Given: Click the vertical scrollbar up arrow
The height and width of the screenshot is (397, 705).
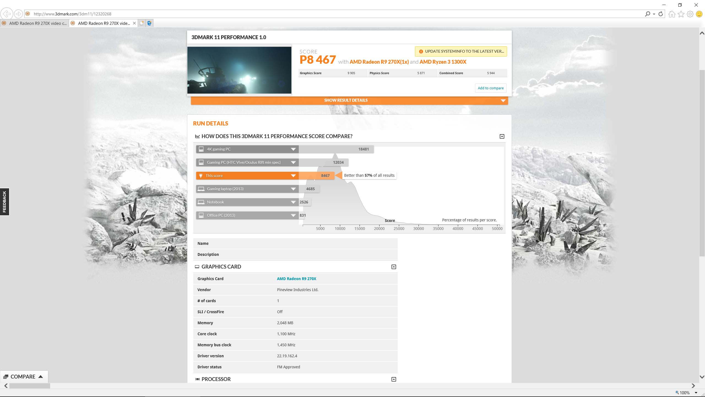Looking at the screenshot, I should point(702,33).
